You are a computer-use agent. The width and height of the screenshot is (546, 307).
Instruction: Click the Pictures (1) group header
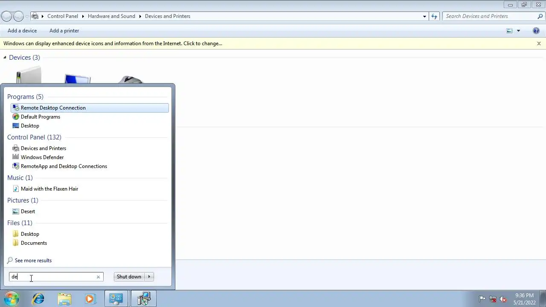tap(23, 200)
